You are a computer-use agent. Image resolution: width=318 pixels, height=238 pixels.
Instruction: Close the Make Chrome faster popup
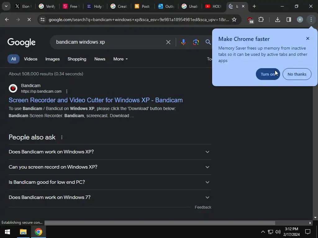pos(308,38)
